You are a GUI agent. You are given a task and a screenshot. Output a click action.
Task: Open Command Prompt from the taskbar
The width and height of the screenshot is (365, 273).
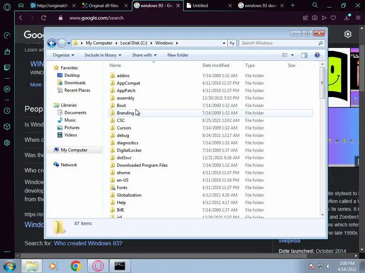[120, 266]
